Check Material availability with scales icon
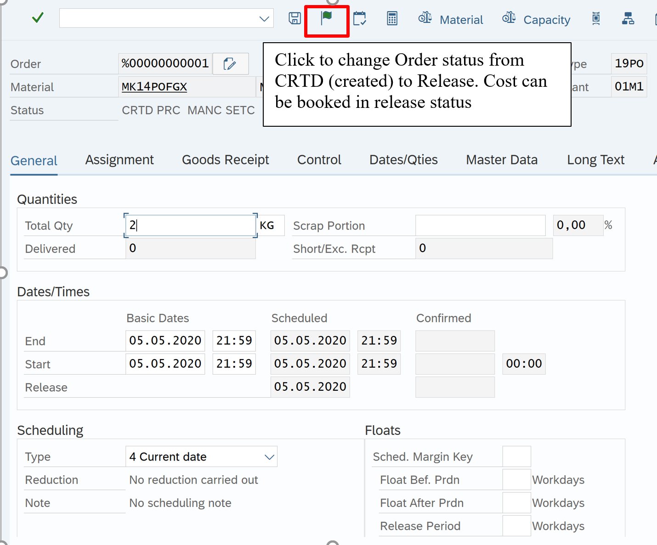This screenshot has height=545, width=657. [450, 19]
